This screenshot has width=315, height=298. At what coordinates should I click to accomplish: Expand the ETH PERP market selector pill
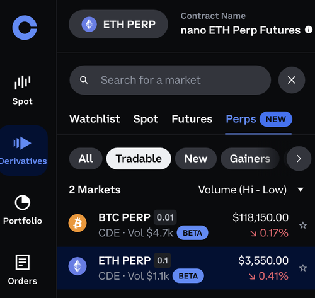[118, 24]
